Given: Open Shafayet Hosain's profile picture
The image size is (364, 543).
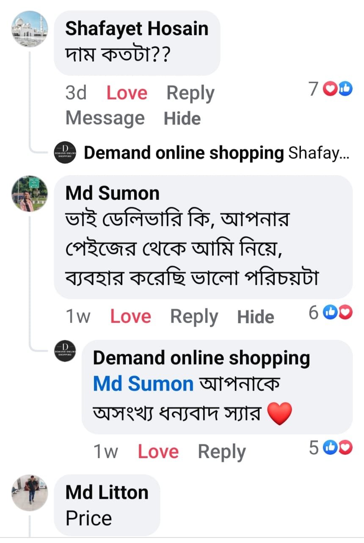Looking at the screenshot, I should pos(29,29).
